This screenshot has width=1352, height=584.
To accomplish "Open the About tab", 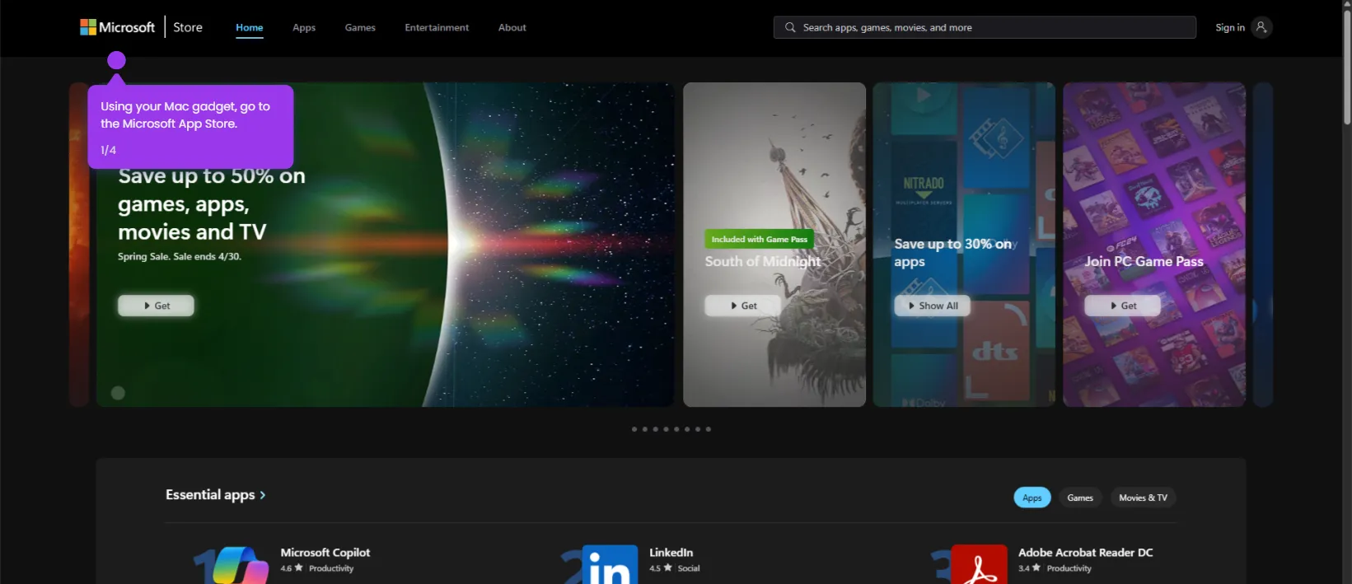I will pos(512,27).
